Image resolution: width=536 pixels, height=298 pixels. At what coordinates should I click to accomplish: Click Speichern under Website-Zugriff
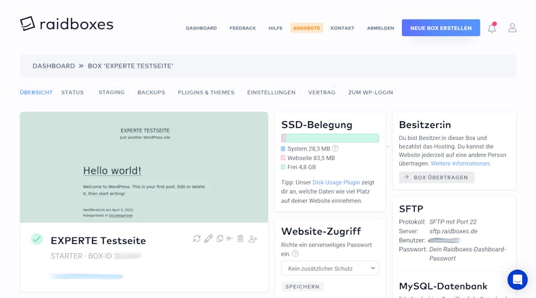tap(302, 287)
